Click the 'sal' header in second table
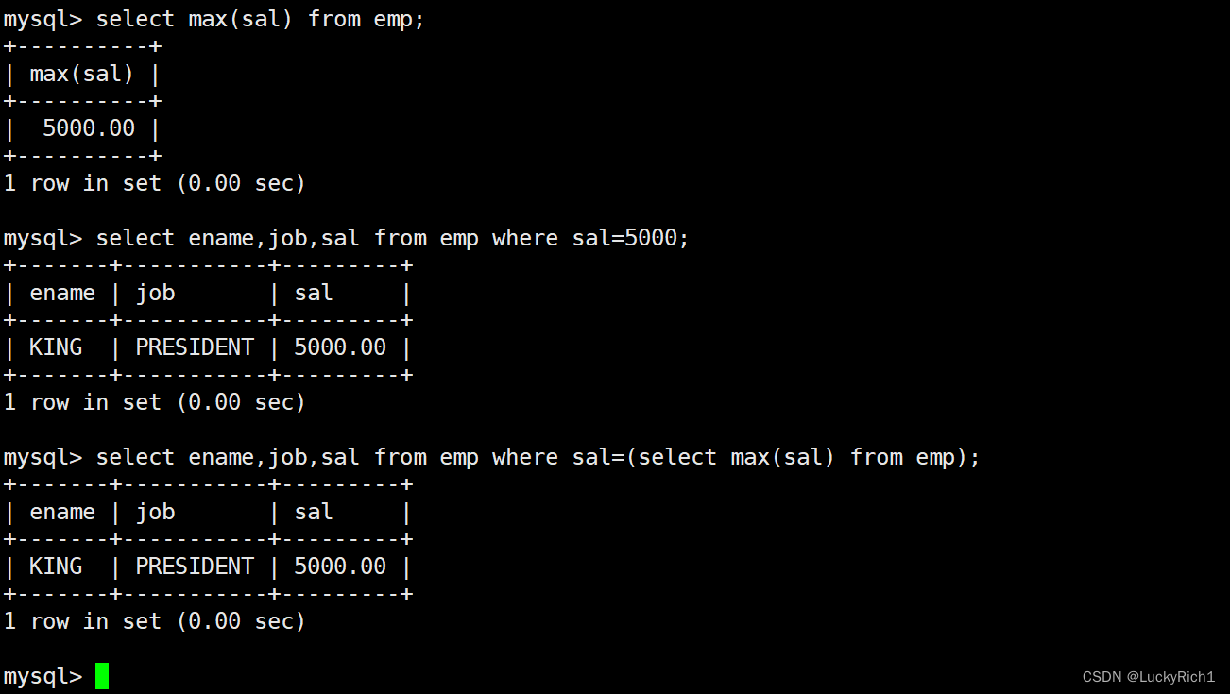This screenshot has width=1230, height=694. [314, 293]
